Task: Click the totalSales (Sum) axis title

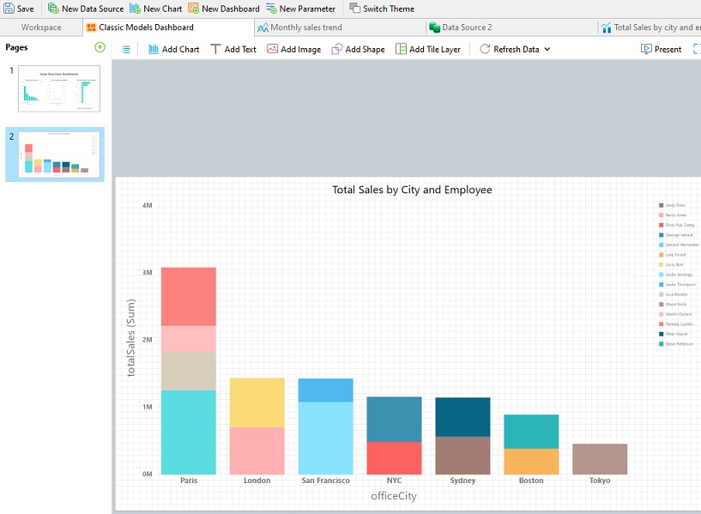Action: (x=130, y=337)
